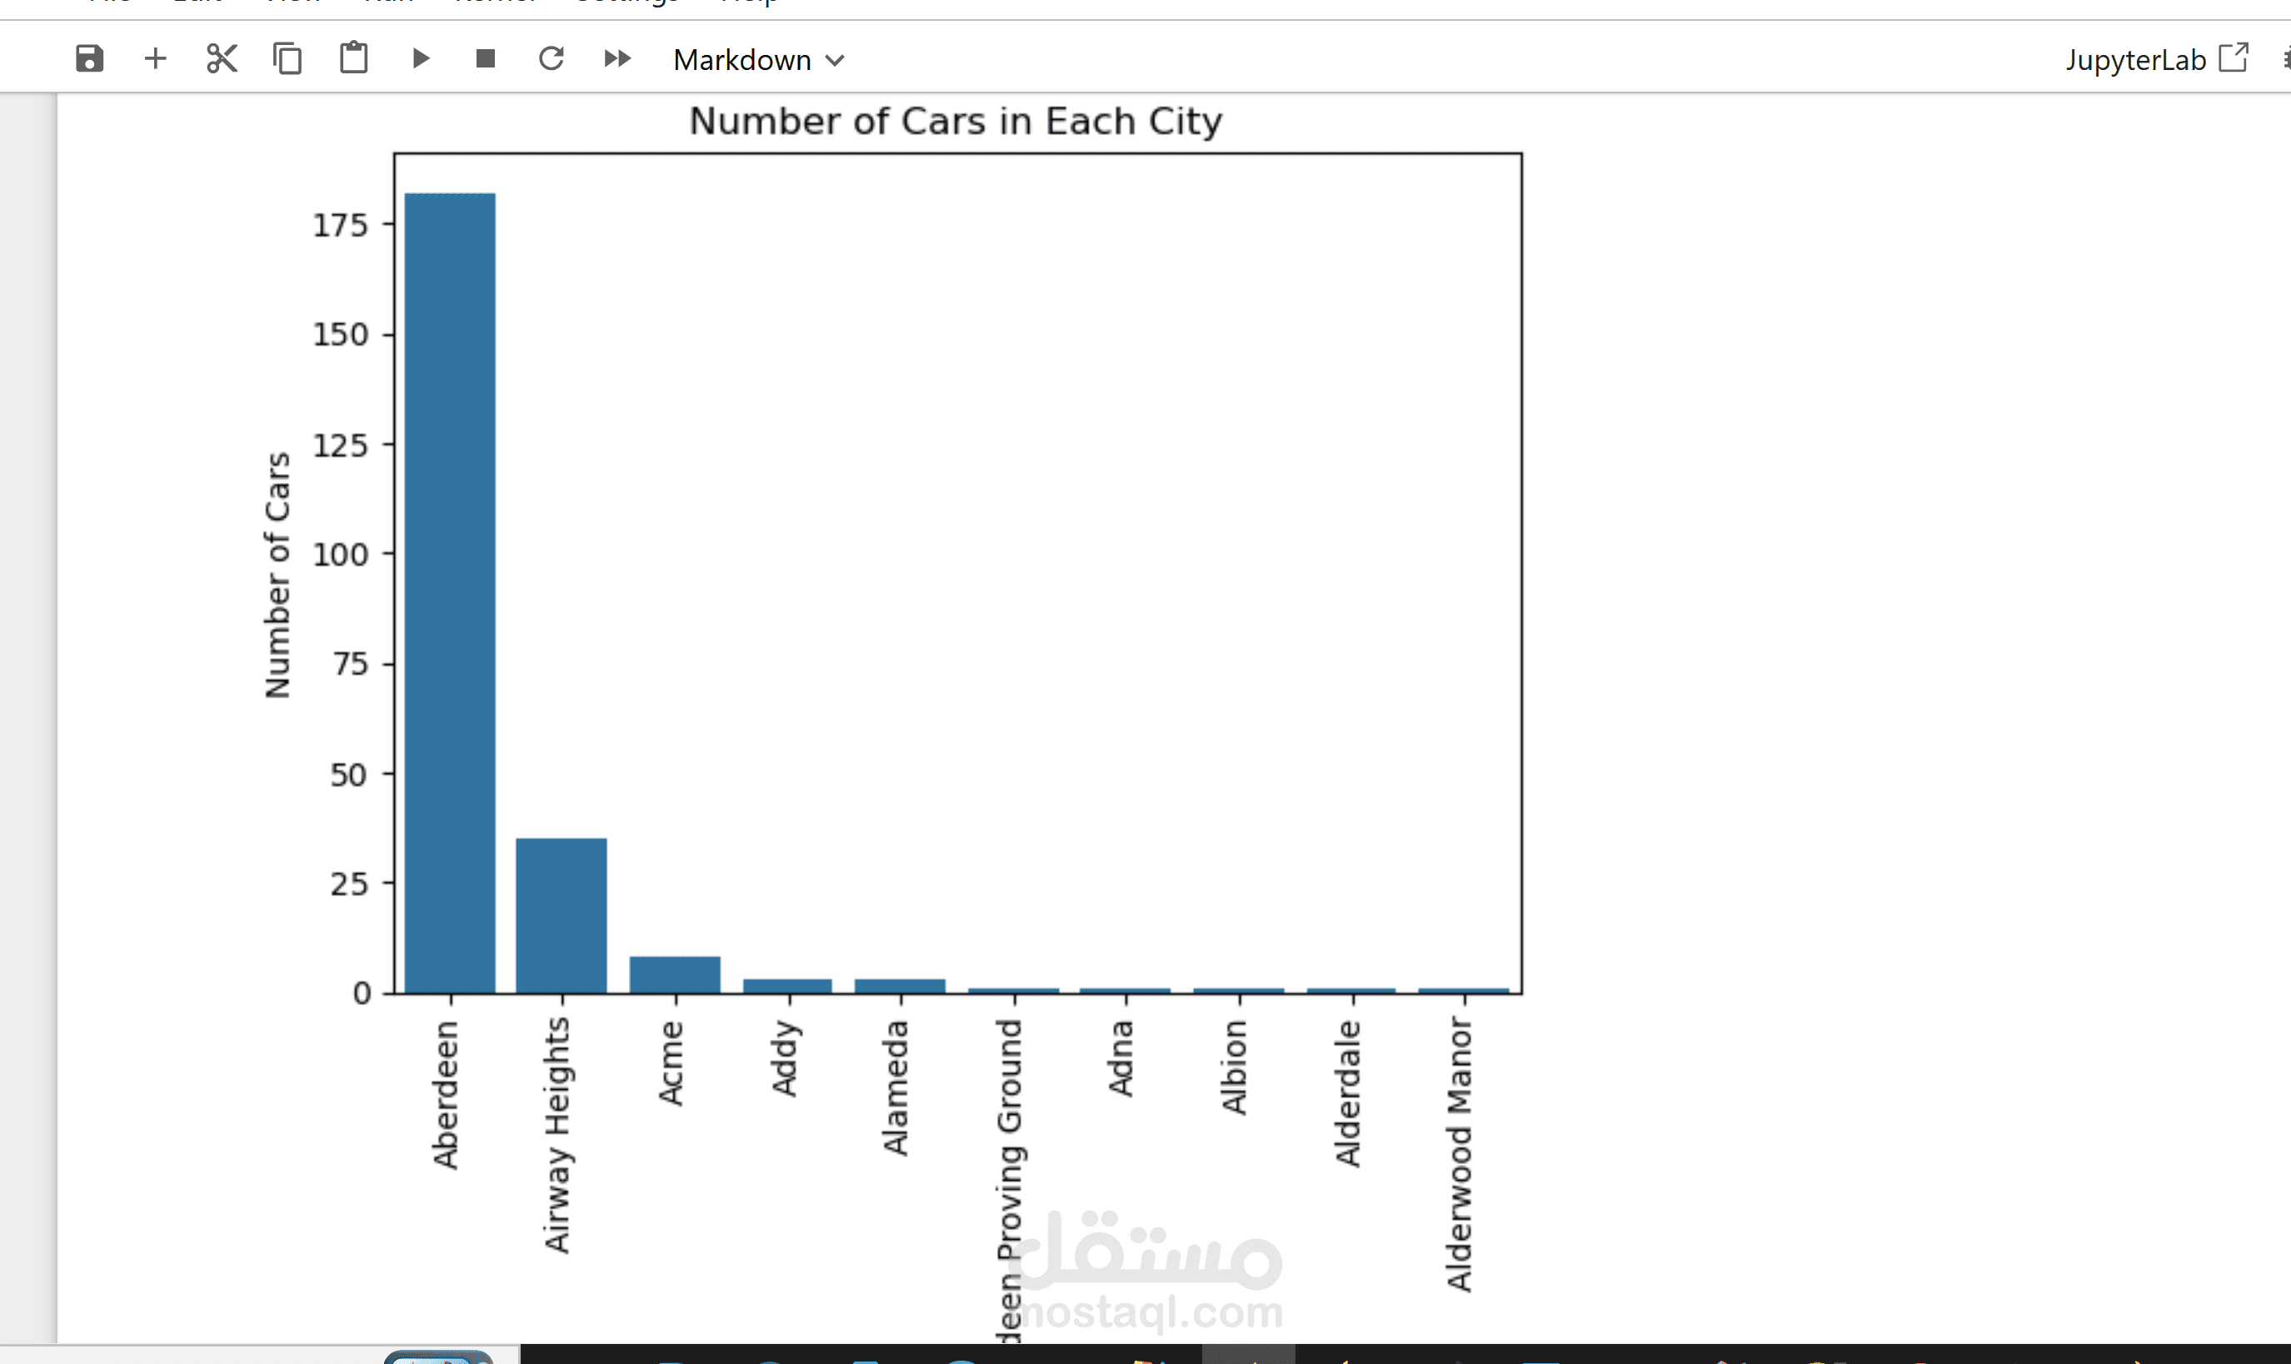2291x1364 pixels.
Task: Click the 175 tick label on the y-axis
Action: click(x=340, y=225)
